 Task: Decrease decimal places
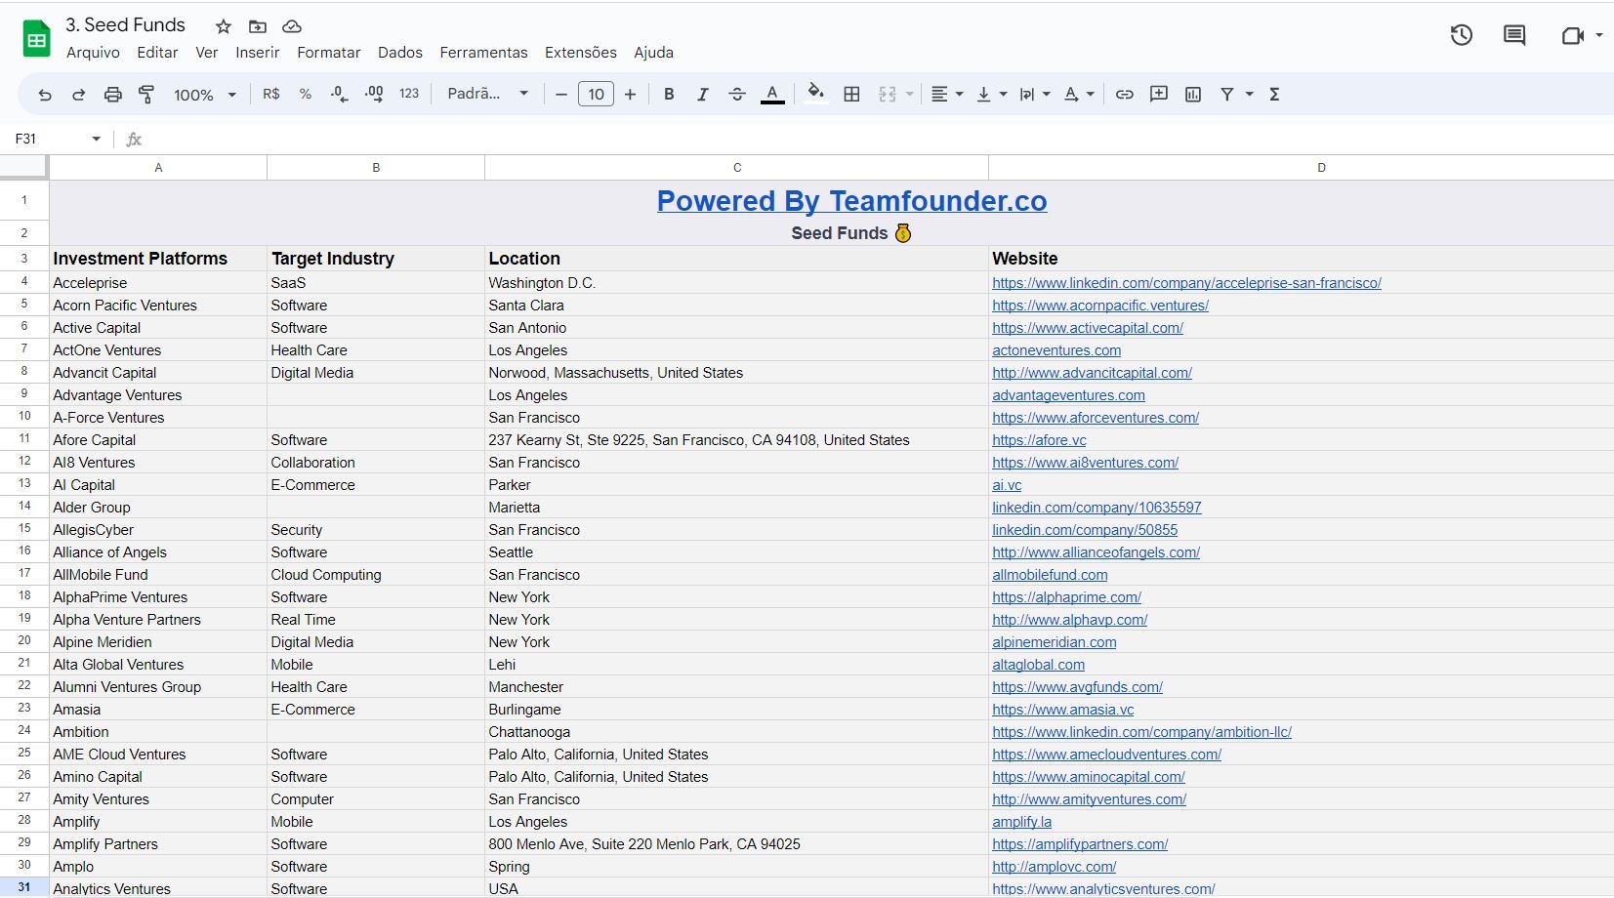tap(340, 95)
